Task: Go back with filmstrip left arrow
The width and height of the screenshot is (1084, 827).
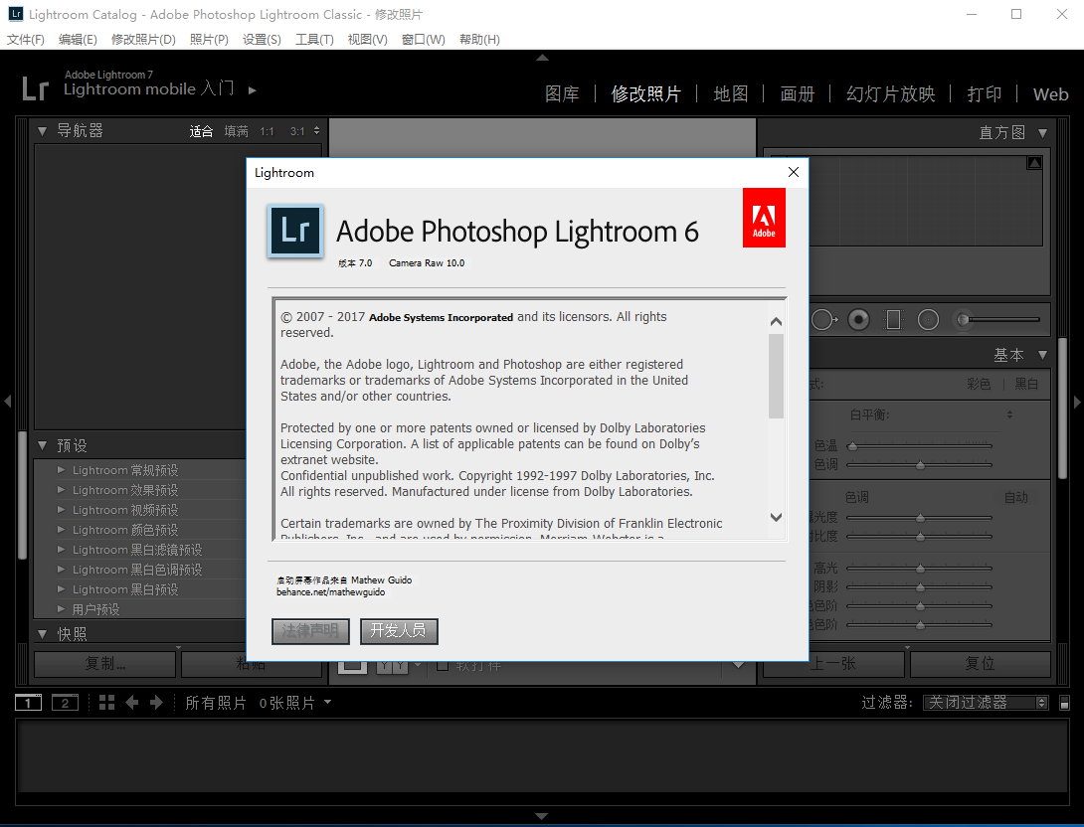Action: pos(131,703)
